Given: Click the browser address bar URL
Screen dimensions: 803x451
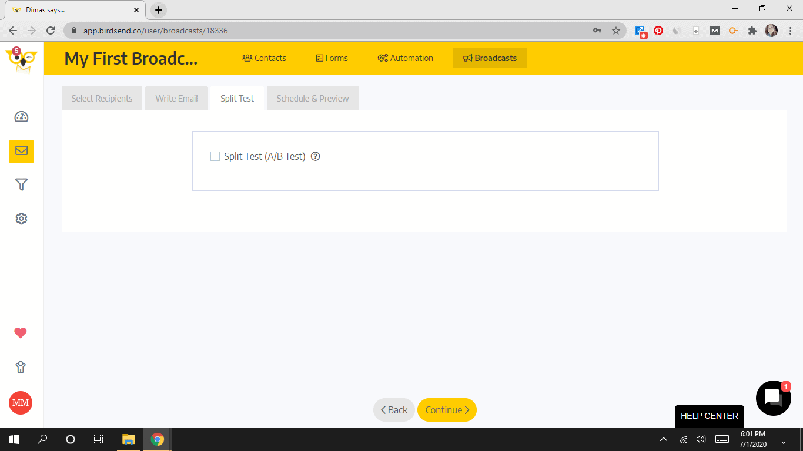Looking at the screenshot, I should coord(155,31).
